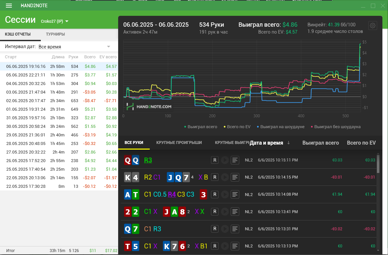Image resolution: width=388 pixels, height=255 pixels.
Task: Select session 31.05.2025 19:57:16
Action: (x=59, y=118)
